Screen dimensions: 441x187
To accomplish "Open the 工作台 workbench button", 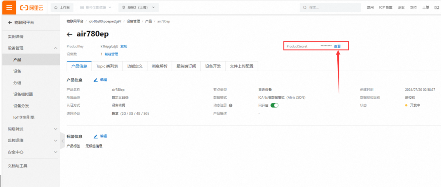I will [x=62, y=8].
